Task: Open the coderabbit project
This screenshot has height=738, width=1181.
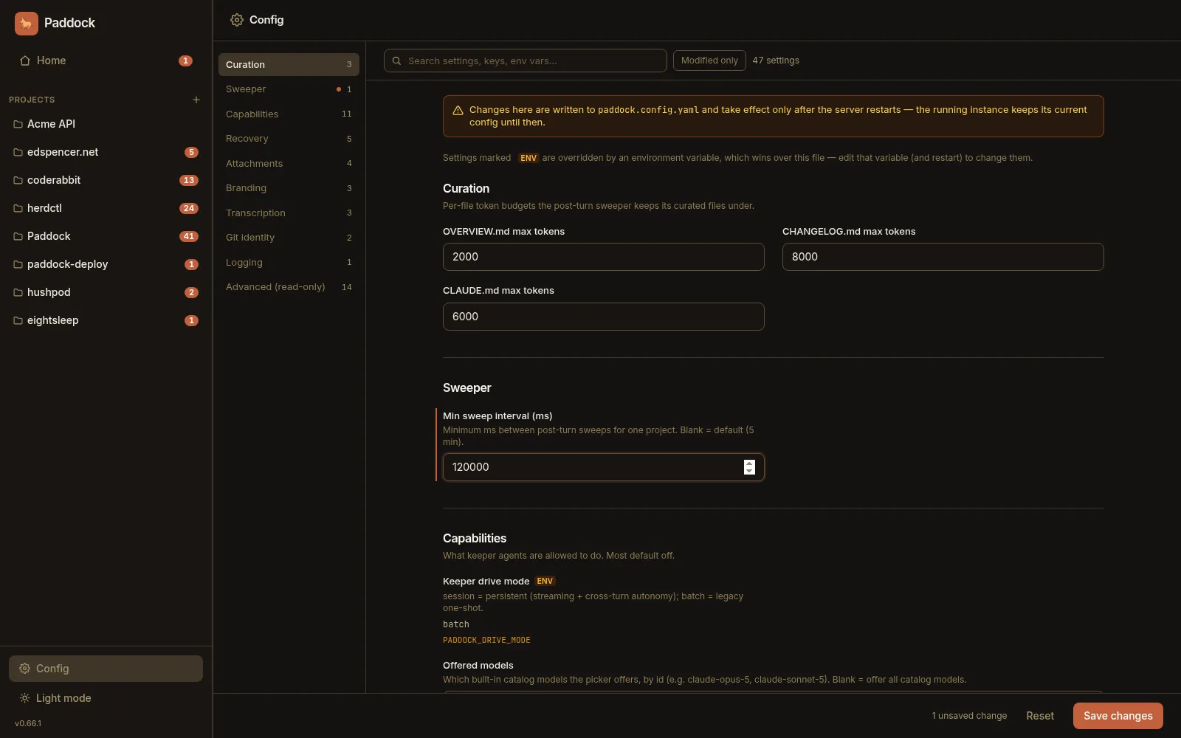Action: point(106,180)
